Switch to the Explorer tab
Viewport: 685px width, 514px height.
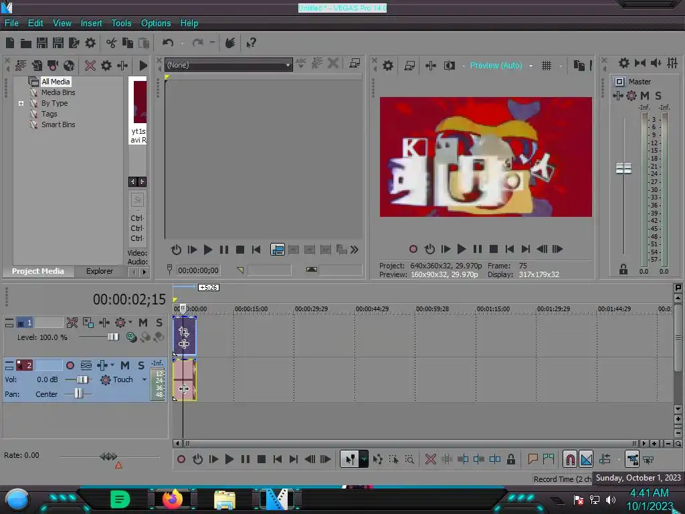click(x=100, y=272)
